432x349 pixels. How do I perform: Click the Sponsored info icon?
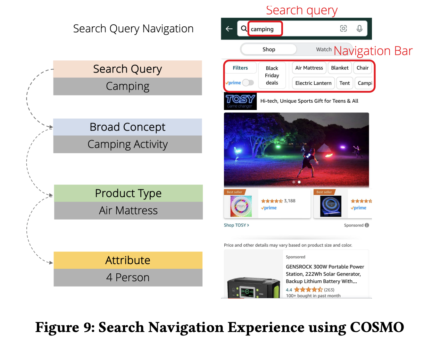pos(367,225)
